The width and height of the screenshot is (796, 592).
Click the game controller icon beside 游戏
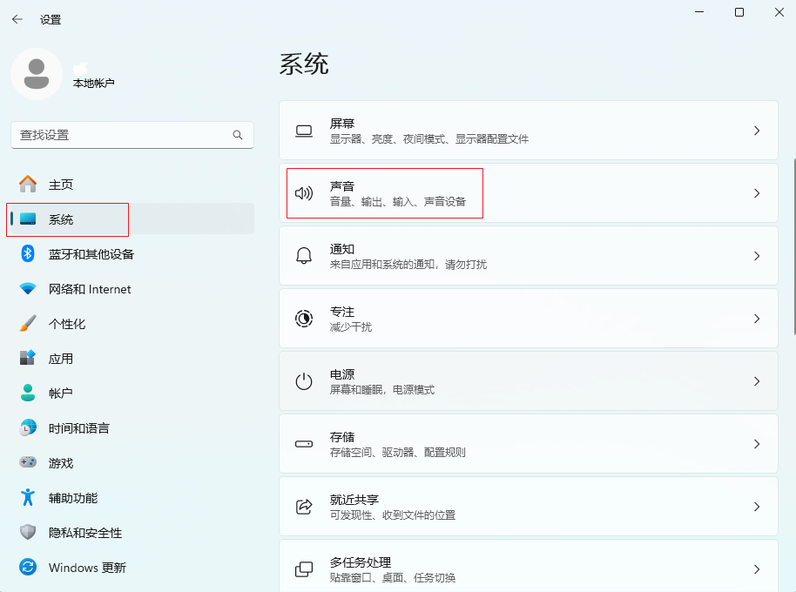[x=28, y=462]
